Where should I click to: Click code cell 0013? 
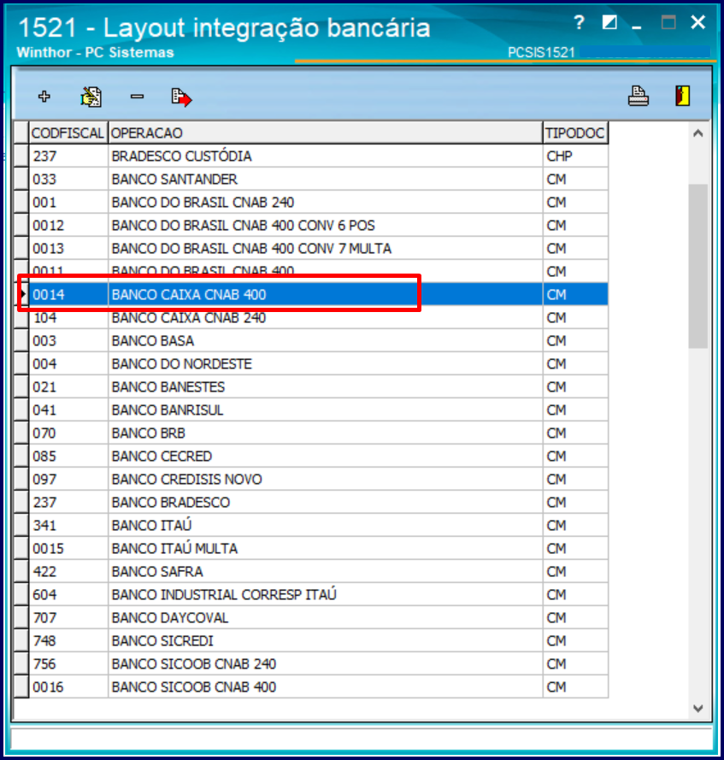[69, 249]
